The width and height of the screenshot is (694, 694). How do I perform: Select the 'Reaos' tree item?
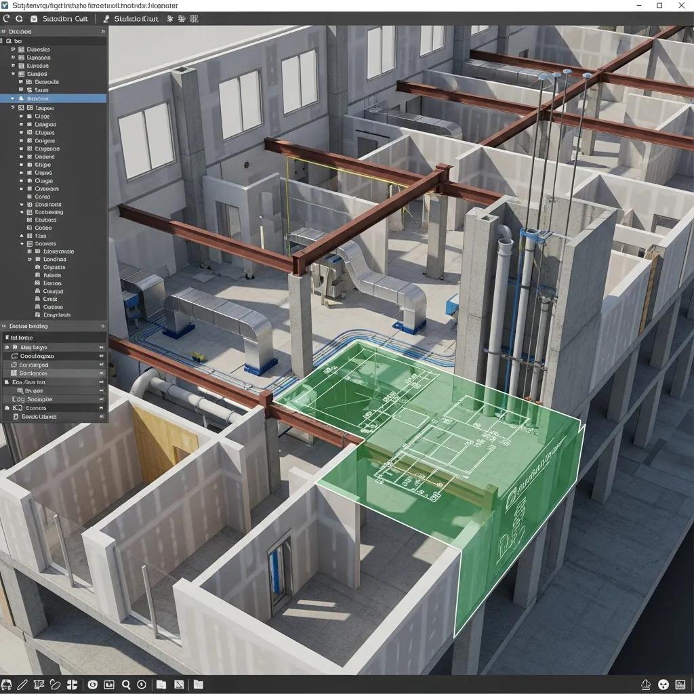coord(52,275)
